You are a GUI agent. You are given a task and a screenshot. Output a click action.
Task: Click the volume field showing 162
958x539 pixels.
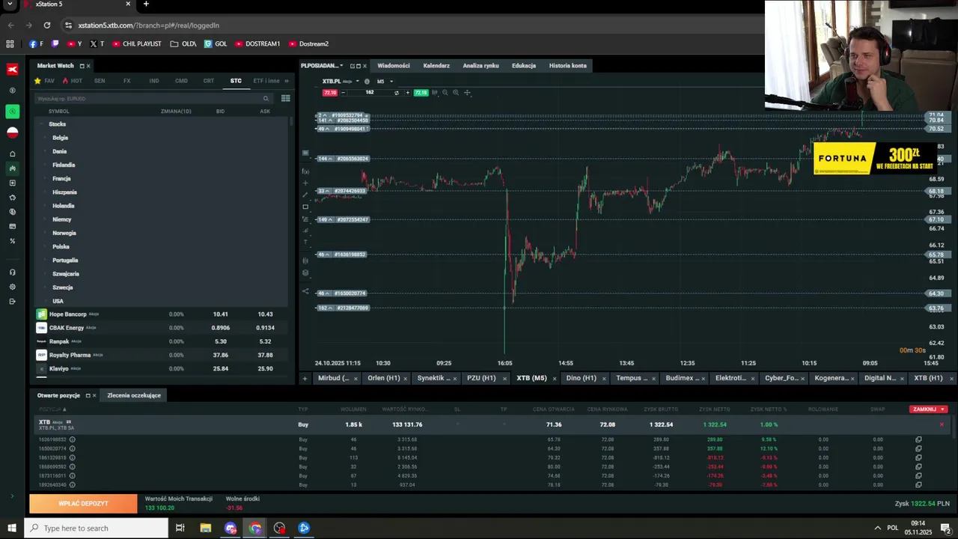click(x=370, y=93)
